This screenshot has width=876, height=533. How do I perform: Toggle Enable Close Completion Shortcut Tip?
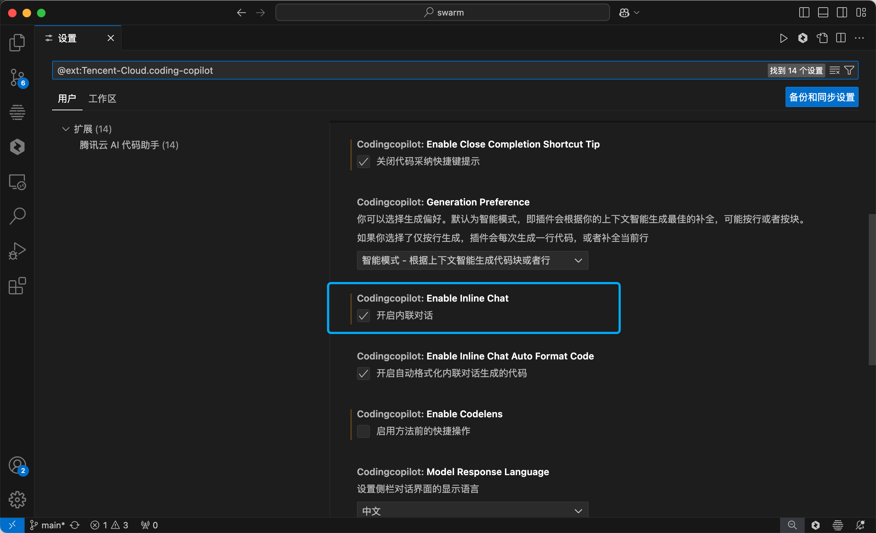click(x=363, y=162)
